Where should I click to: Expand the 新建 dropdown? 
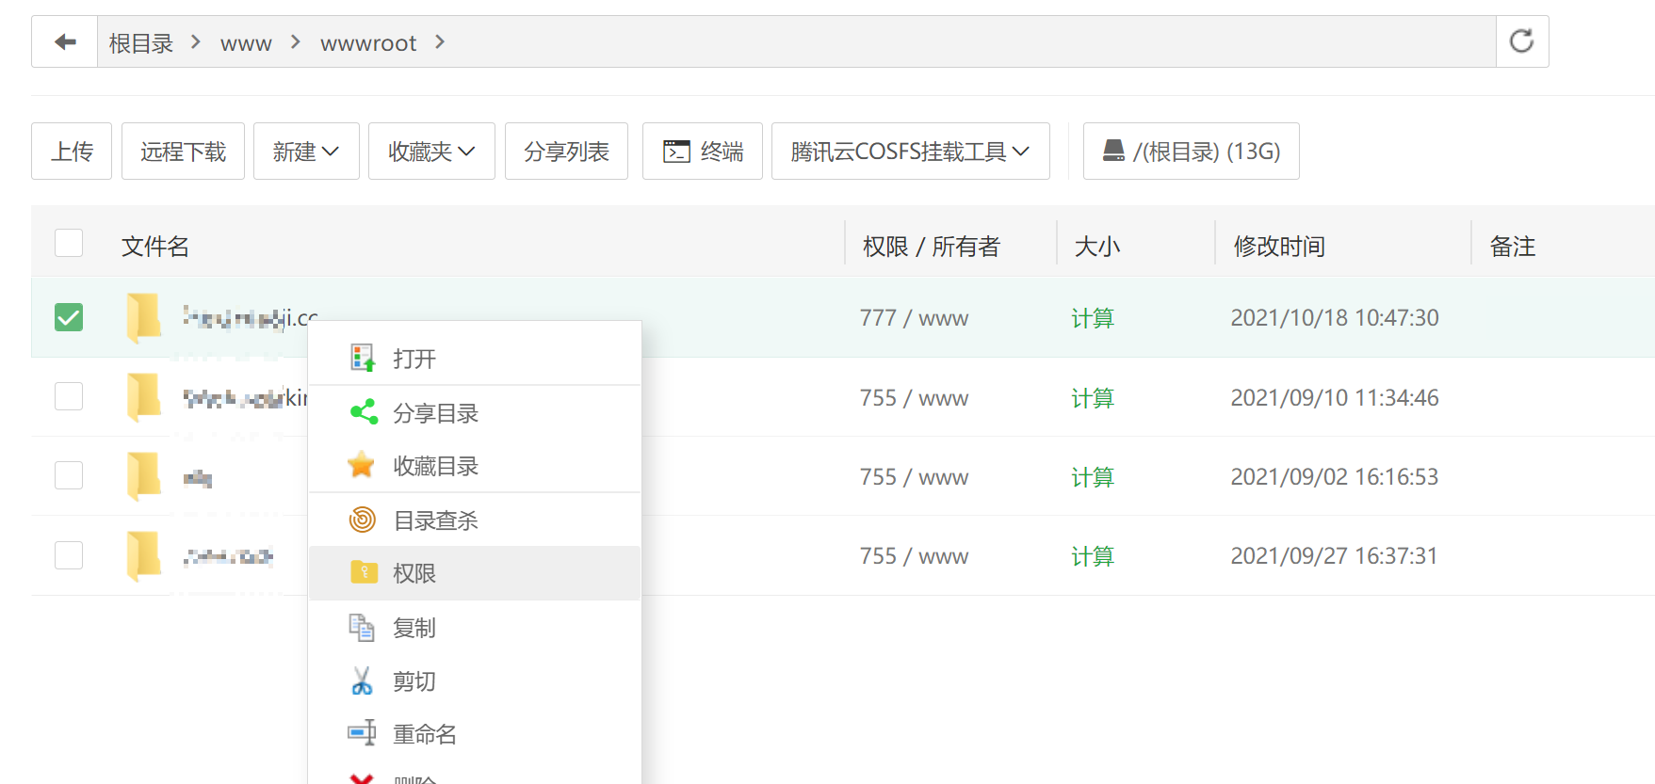click(x=306, y=151)
